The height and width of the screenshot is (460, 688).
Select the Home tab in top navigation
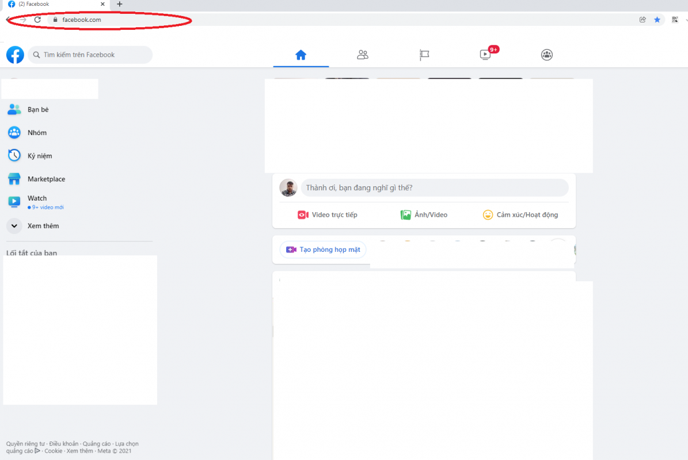pyautogui.click(x=301, y=55)
